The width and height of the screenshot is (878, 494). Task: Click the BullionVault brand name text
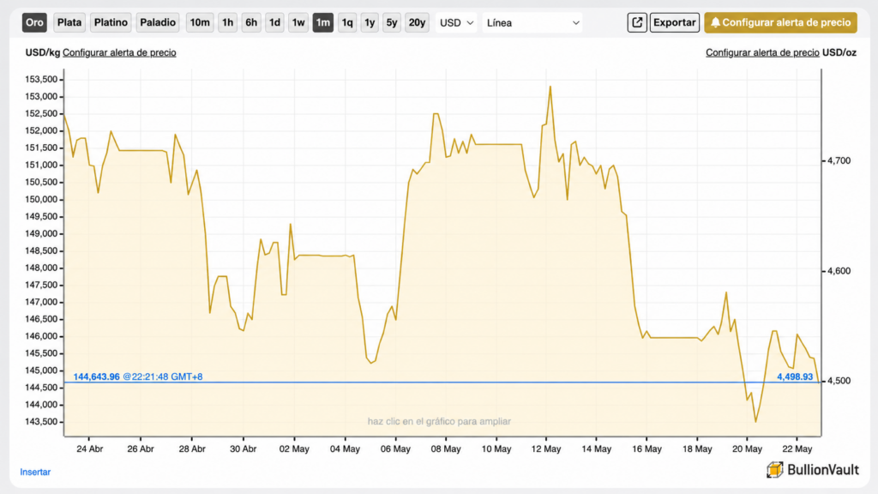click(822, 469)
